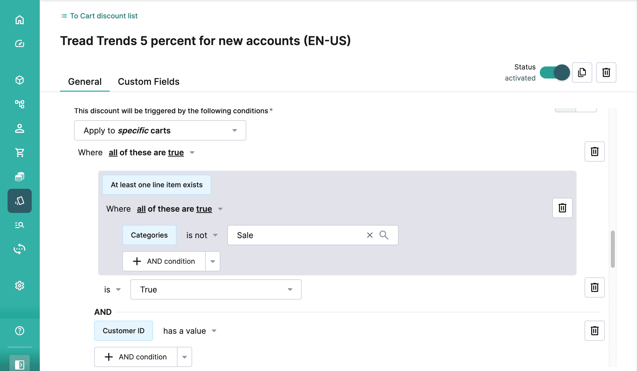
Task: Select the 'At least one line item exists' chip
Action: pyautogui.click(x=157, y=185)
